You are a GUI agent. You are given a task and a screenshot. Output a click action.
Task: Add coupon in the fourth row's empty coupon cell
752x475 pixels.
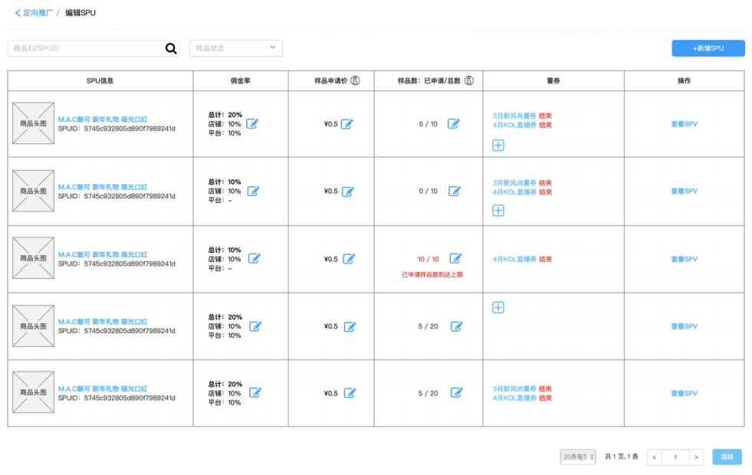coord(498,308)
